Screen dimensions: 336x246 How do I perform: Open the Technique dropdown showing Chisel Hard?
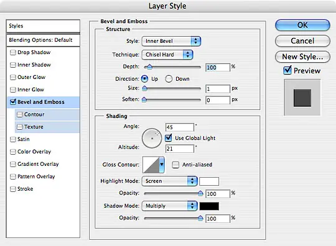click(167, 55)
